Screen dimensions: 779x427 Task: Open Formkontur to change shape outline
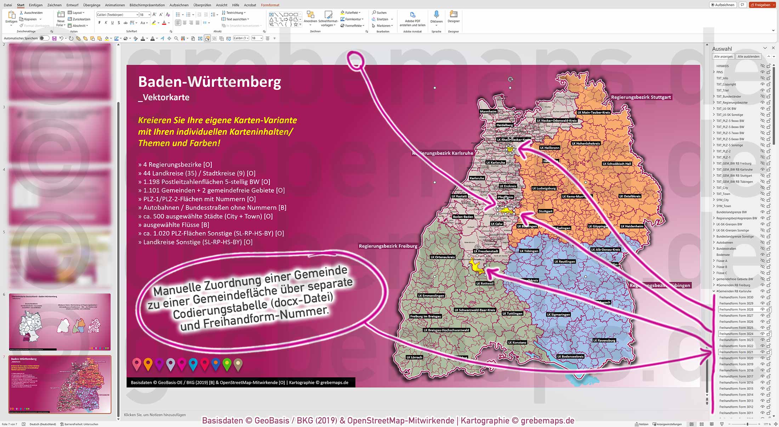342,19
